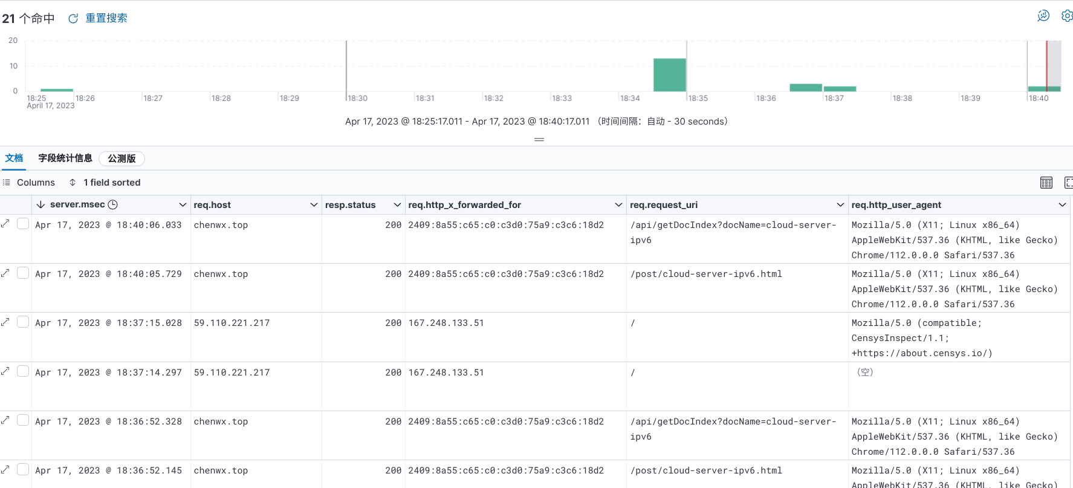Viewport: 1073px width, 488px height.
Task: Open display density table icon
Action: [x=1046, y=183]
